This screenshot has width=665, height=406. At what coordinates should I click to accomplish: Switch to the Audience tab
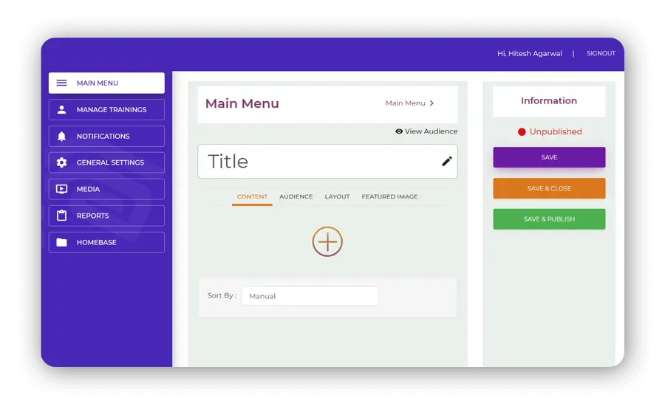296,197
